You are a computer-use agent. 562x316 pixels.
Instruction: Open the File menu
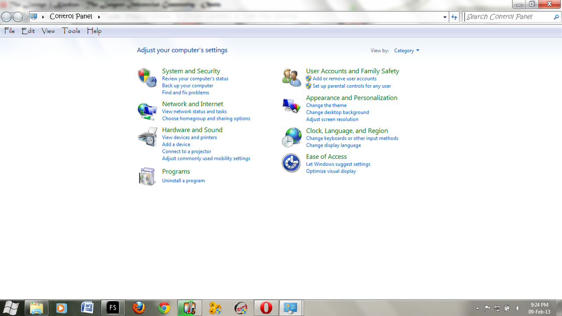pyautogui.click(x=10, y=31)
